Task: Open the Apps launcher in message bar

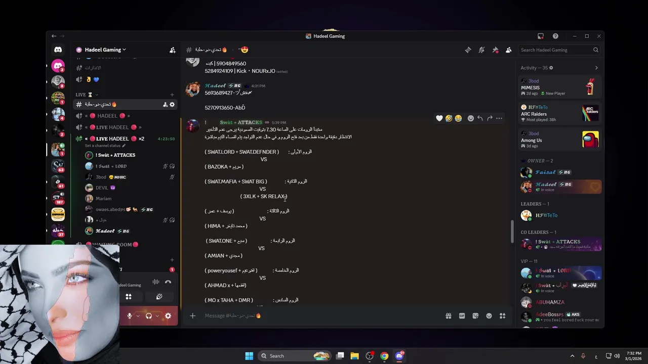Action: [x=503, y=315]
